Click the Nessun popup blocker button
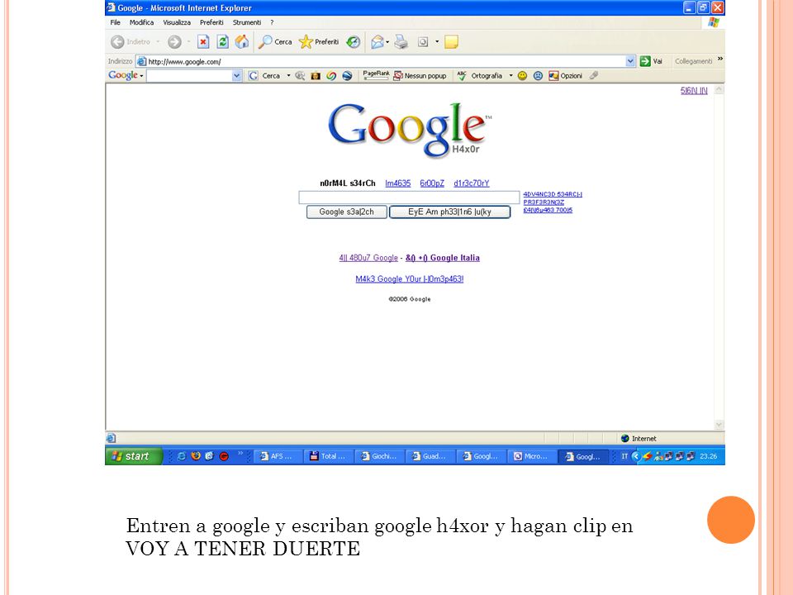Screen dimensions: 793x595 coord(420,76)
